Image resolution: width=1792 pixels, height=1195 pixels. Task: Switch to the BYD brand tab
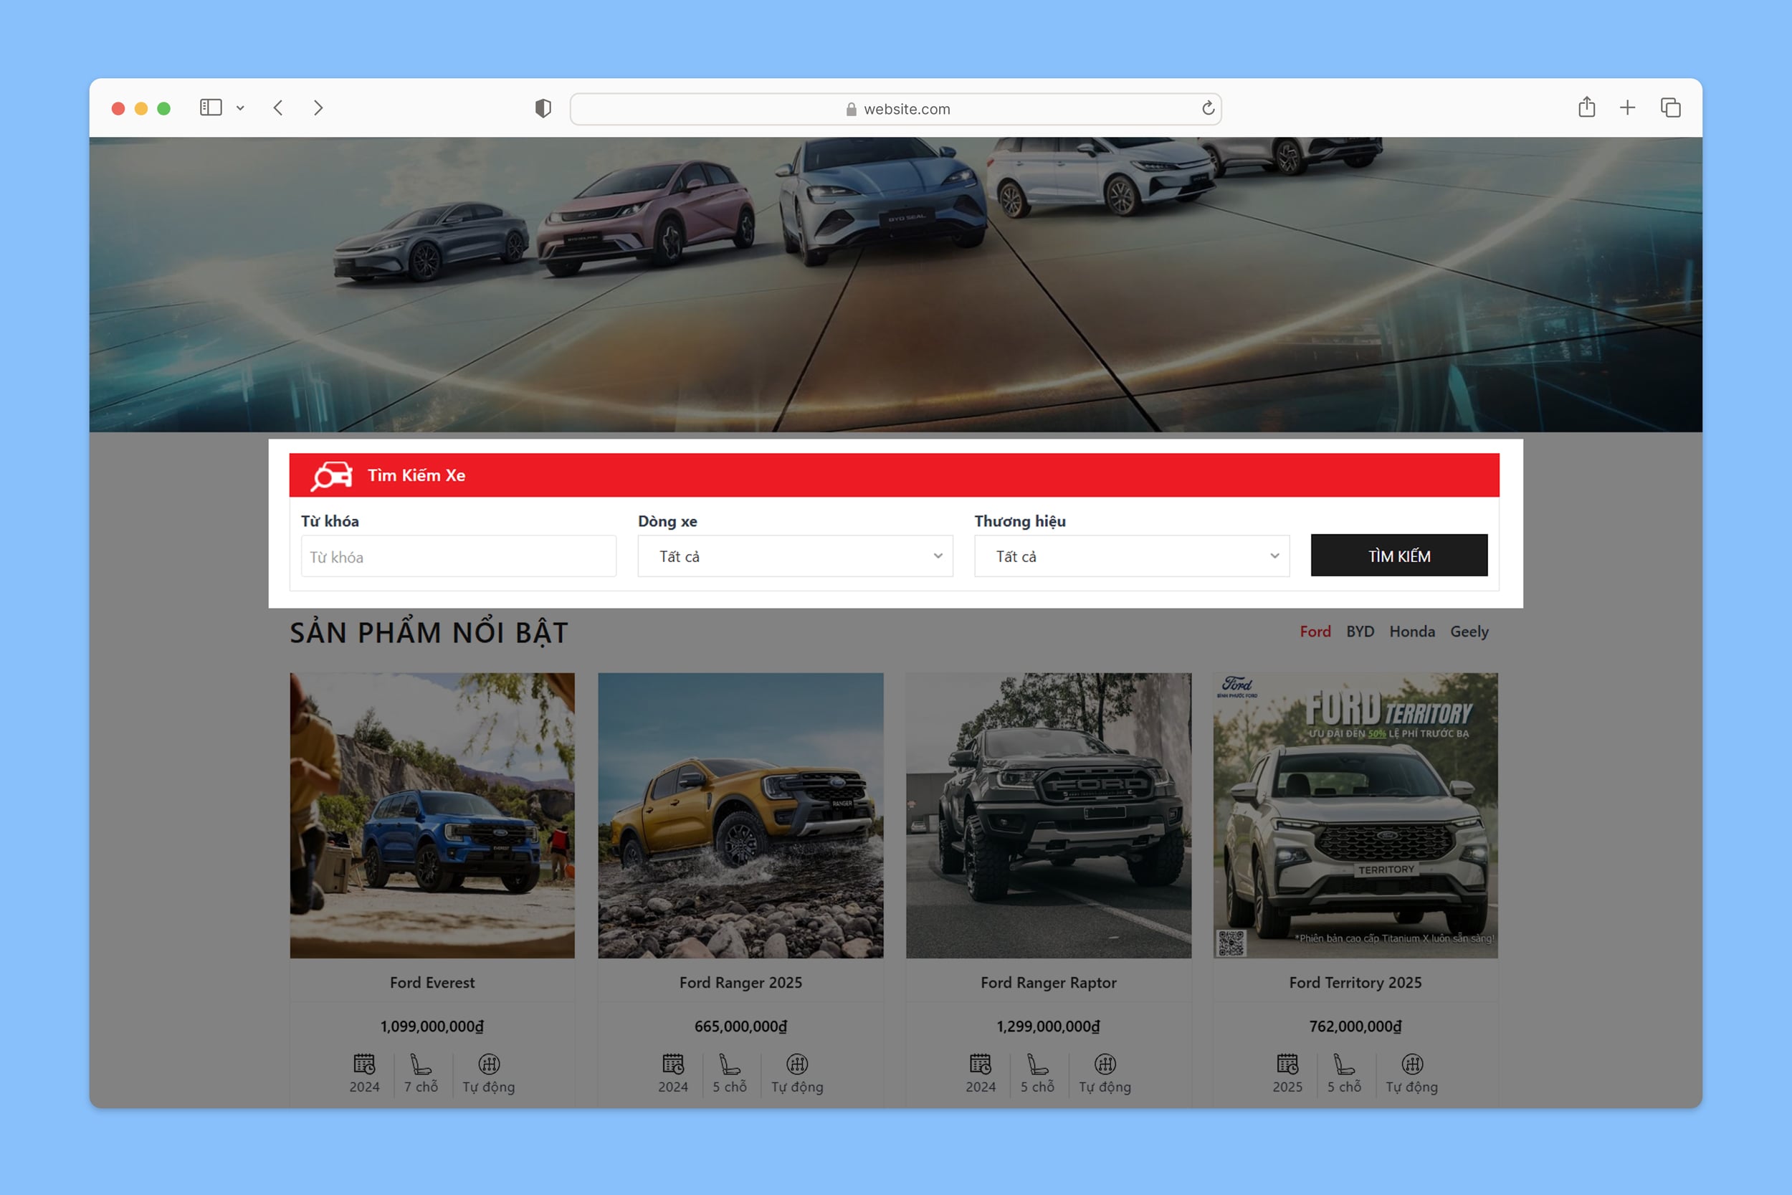[x=1360, y=632]
